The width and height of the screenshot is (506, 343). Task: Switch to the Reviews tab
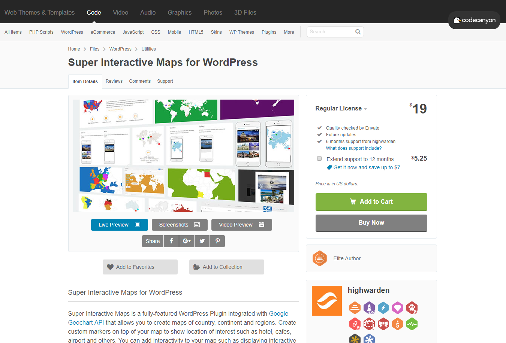[x=114, y=81]
